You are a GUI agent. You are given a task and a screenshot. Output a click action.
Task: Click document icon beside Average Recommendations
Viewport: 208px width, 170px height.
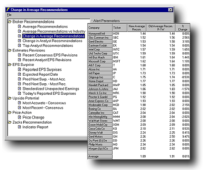click(20, 26)
